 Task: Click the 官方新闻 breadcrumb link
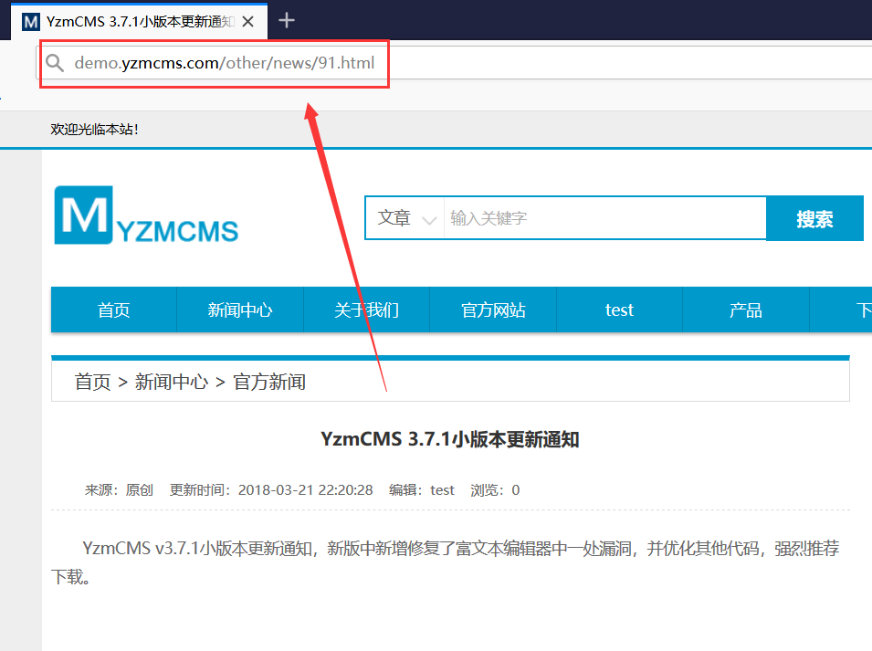269,382
